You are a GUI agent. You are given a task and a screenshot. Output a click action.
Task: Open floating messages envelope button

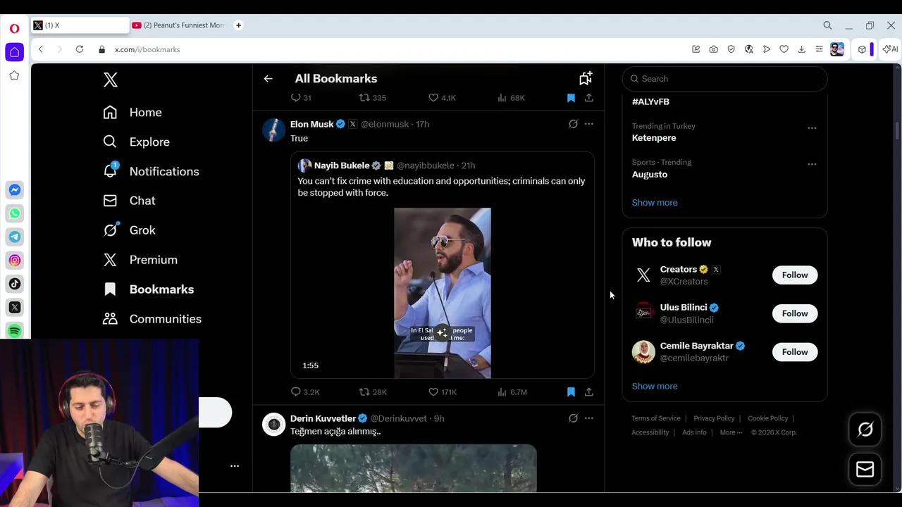865,470
